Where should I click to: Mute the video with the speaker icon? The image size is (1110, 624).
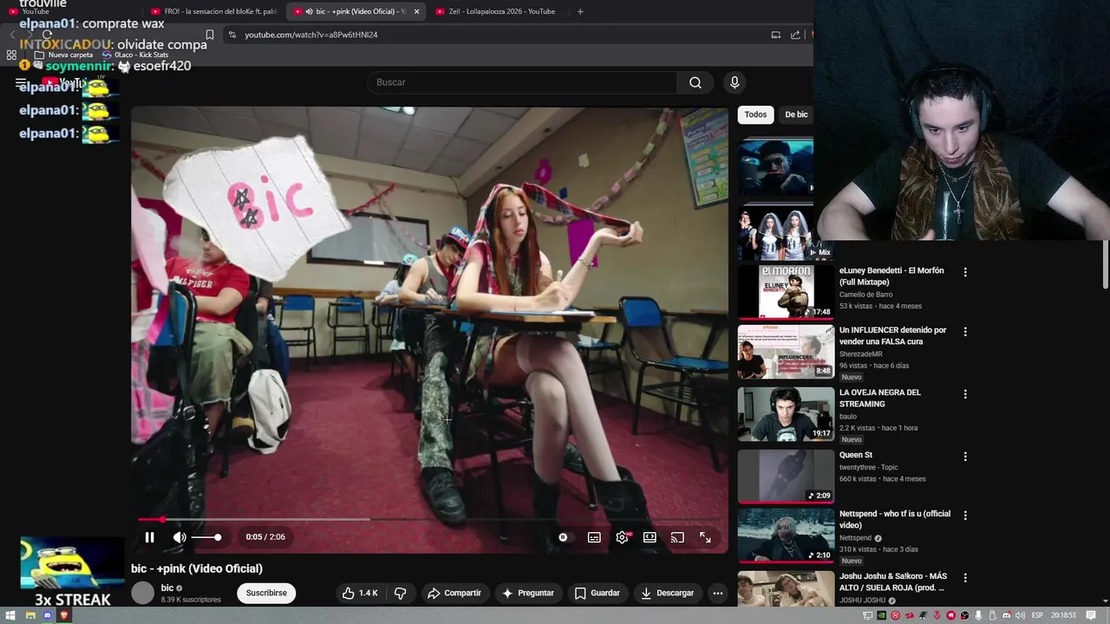[x=180, y=537]
